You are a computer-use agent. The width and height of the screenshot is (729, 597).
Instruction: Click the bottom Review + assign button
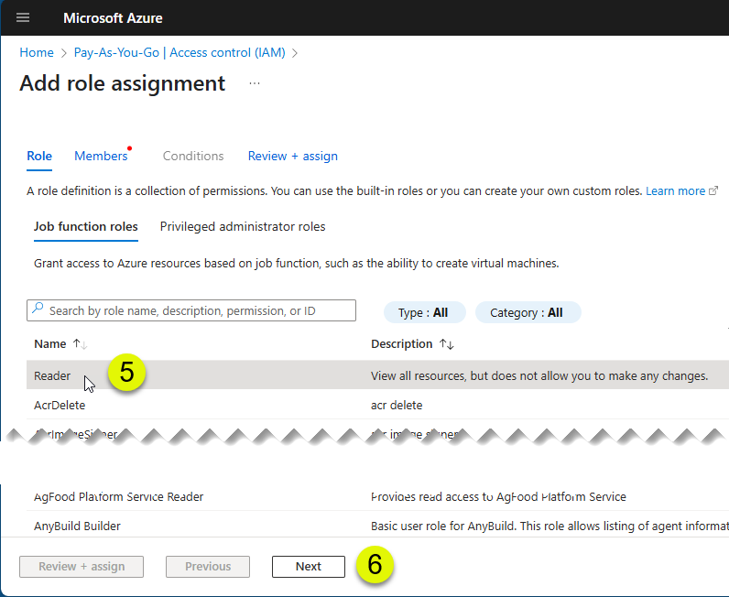click(x=82, y=566)
